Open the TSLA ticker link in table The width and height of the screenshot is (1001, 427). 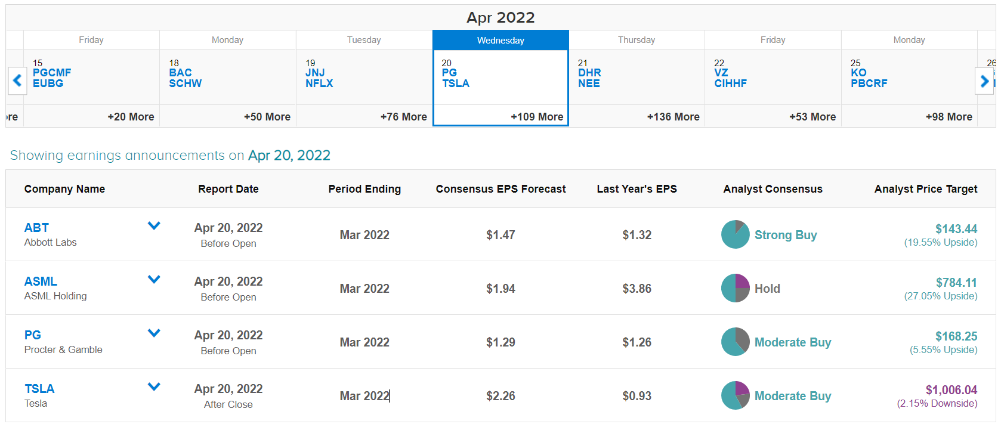click(x=39, y=389)
